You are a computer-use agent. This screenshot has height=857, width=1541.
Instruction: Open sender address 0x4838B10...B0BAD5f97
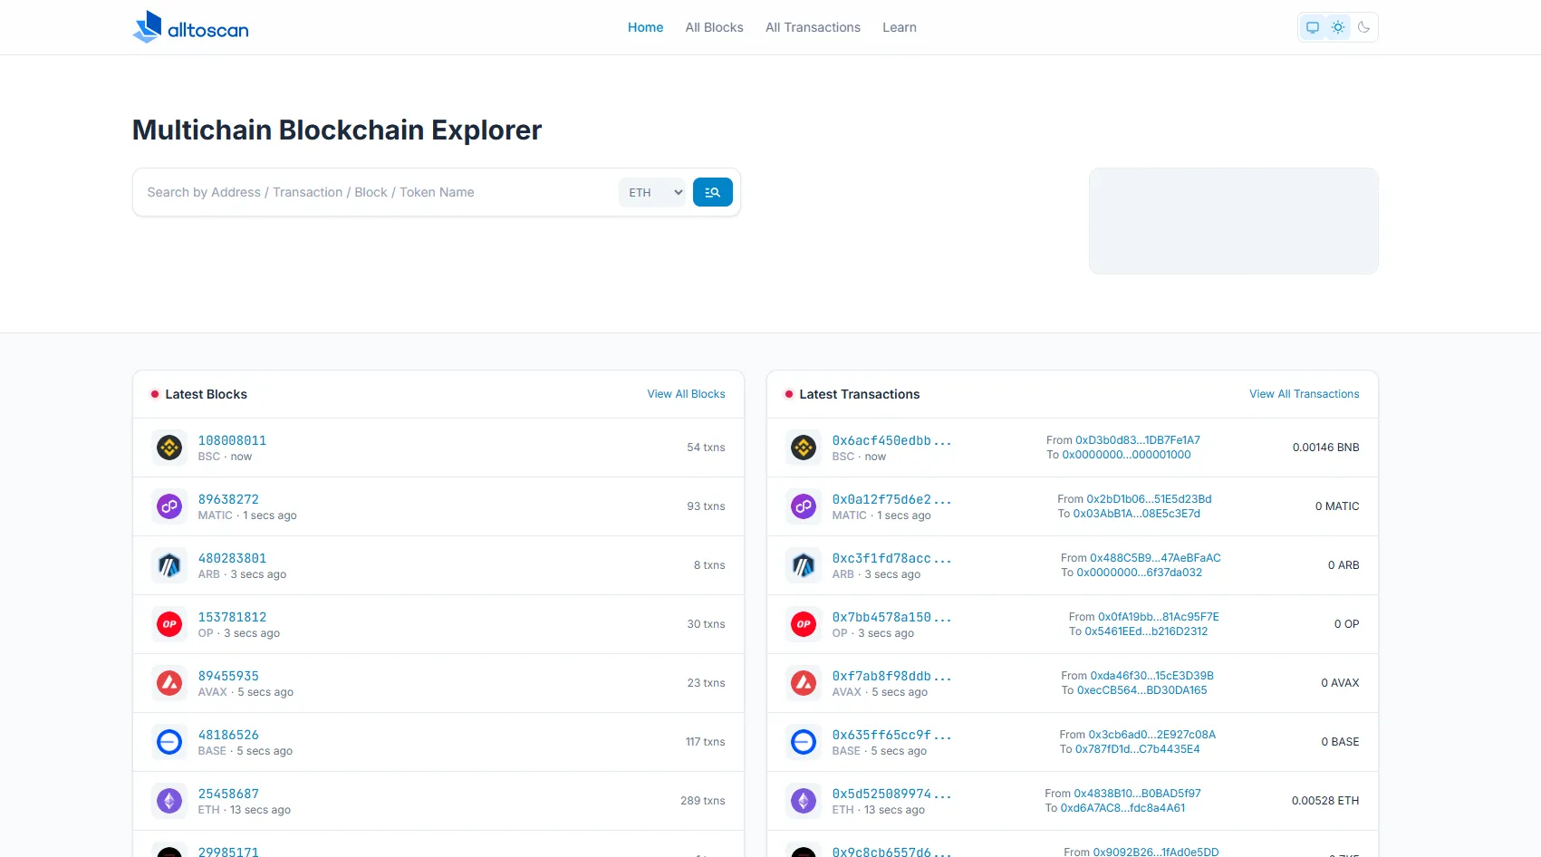click(x=1137, y=794)
